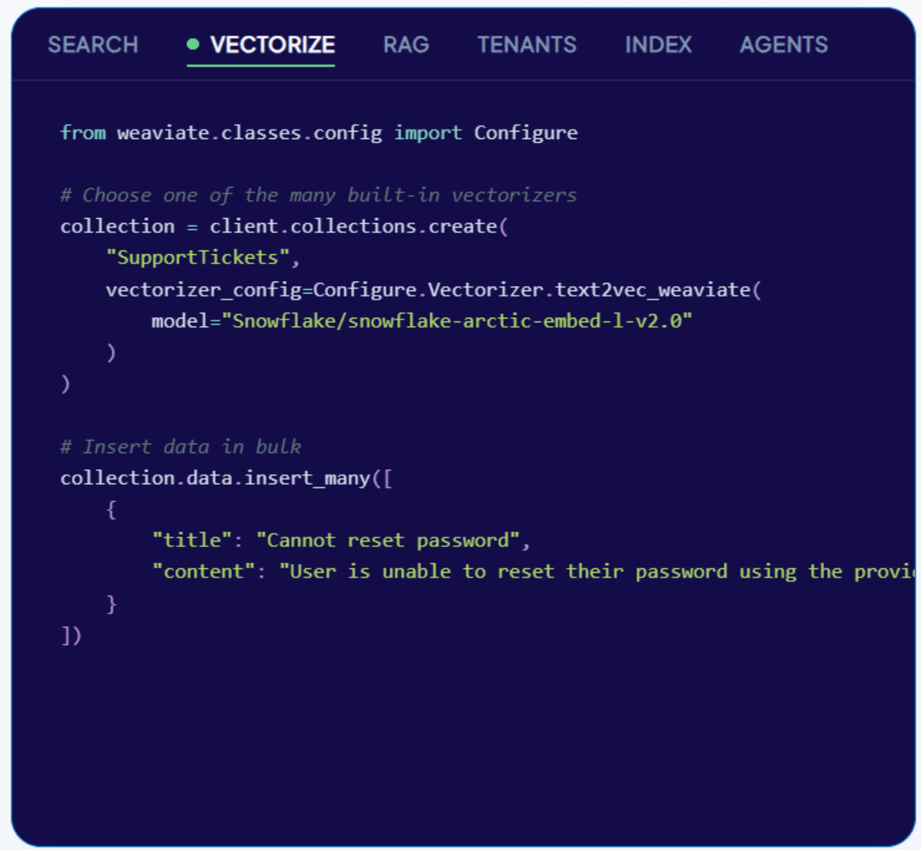The width and height of the screenshot is (921, 850).
Task: Open the TENANTS tab
Action: pyautogui.click(x=527, y=45)
